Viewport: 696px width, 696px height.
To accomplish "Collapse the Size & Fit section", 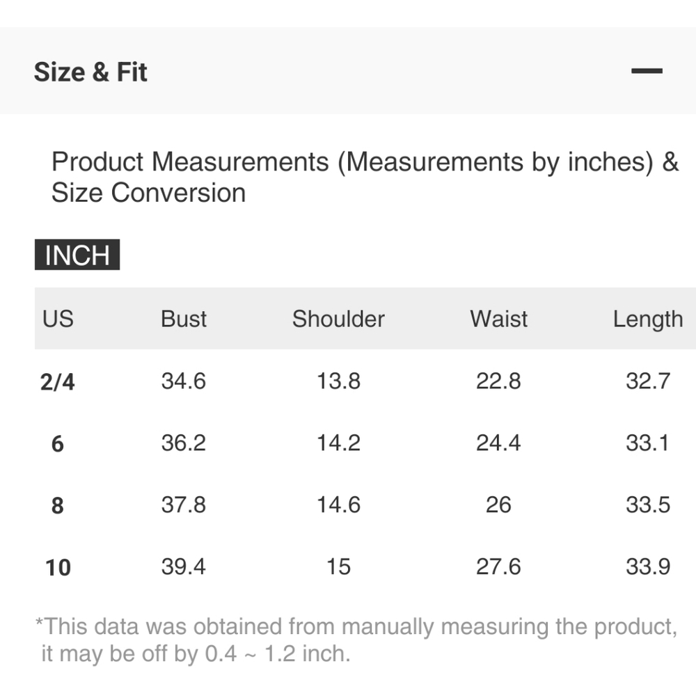I will [647, 71].
